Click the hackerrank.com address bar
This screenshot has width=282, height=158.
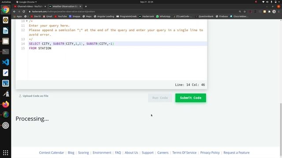tap(133, 11)
